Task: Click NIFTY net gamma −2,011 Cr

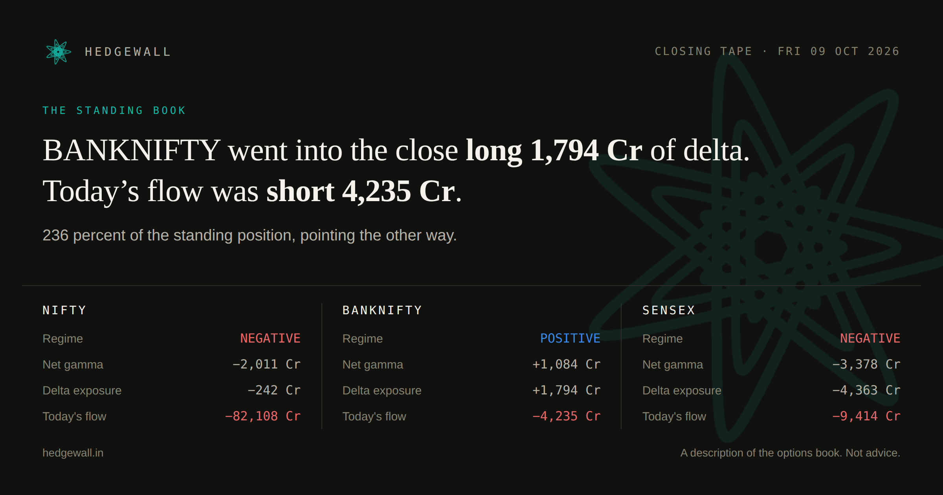Action: click(x=266, y=364)
